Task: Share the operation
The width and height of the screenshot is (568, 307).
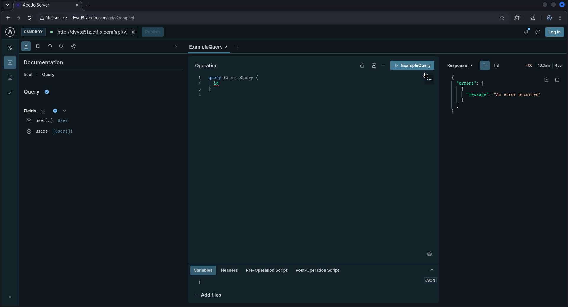Action: (362, 65)
